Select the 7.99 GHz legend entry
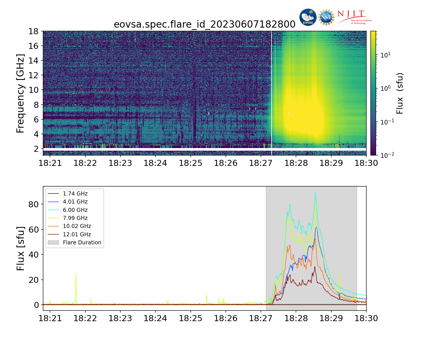 (68, 218)
